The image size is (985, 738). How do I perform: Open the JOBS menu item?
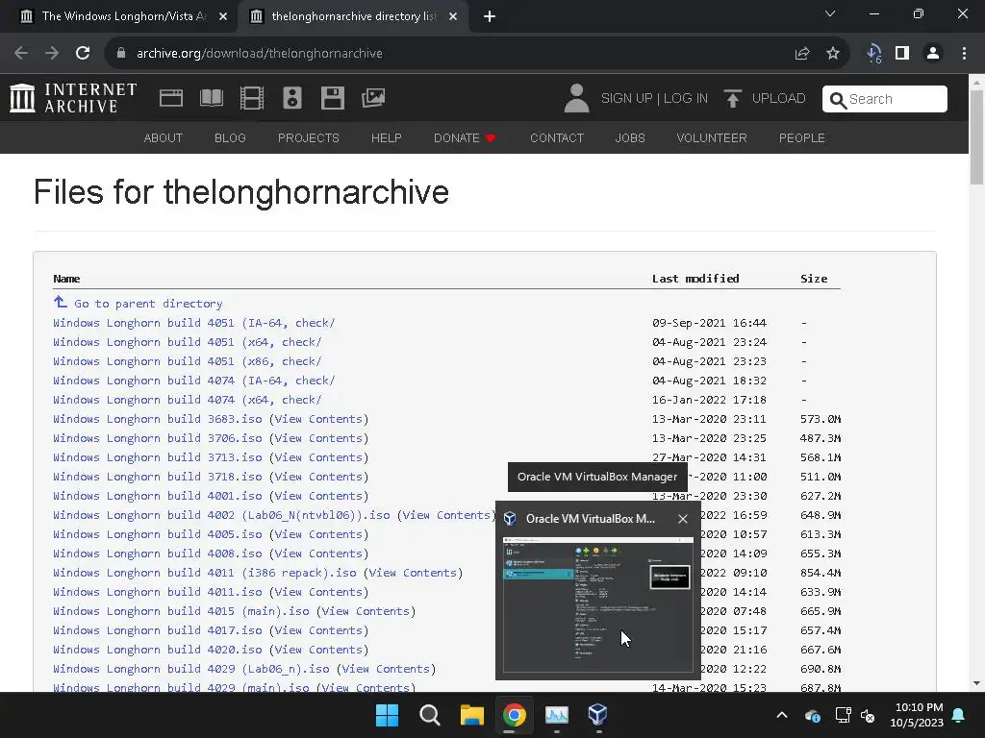[630, 138]
